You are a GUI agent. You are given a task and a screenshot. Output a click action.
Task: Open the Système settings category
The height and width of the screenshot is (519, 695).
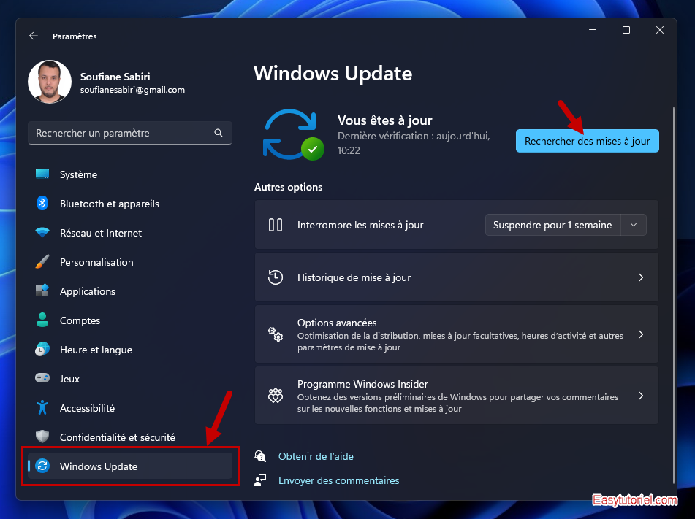click(x=130, y=174)
